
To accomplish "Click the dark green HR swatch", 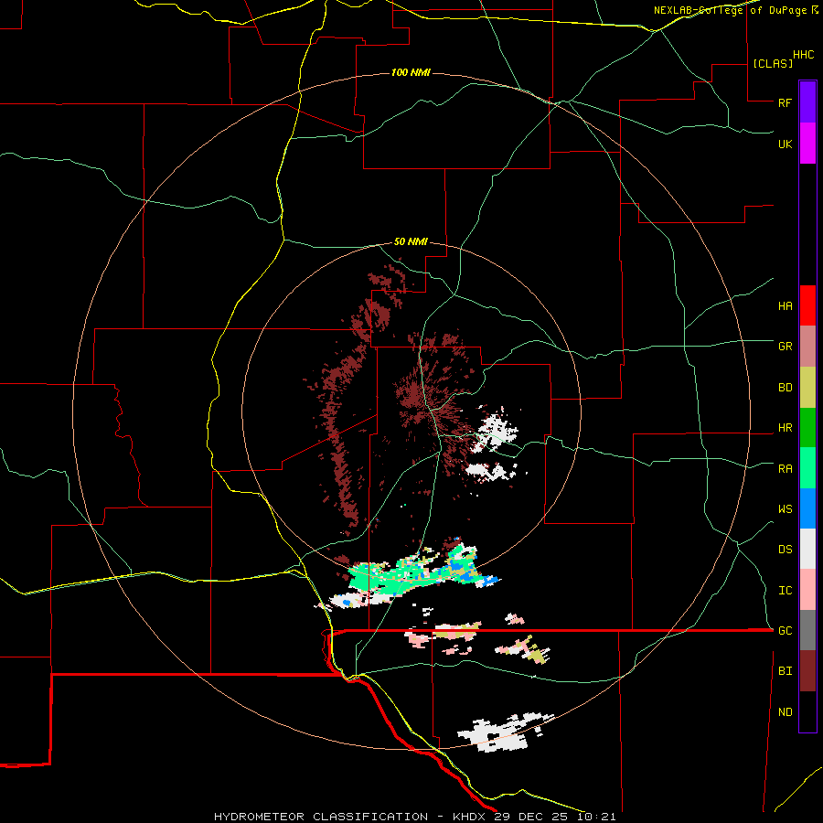I will click(807, 428).
